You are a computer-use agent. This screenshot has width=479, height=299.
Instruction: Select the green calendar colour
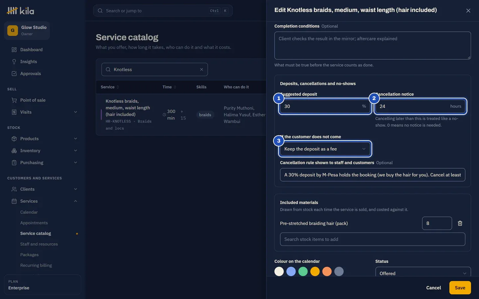coord(303,271)
